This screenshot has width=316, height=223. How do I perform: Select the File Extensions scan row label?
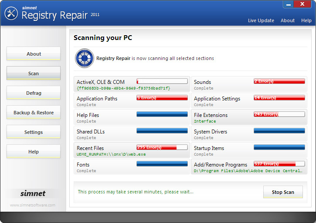click(x=211, y=115)
